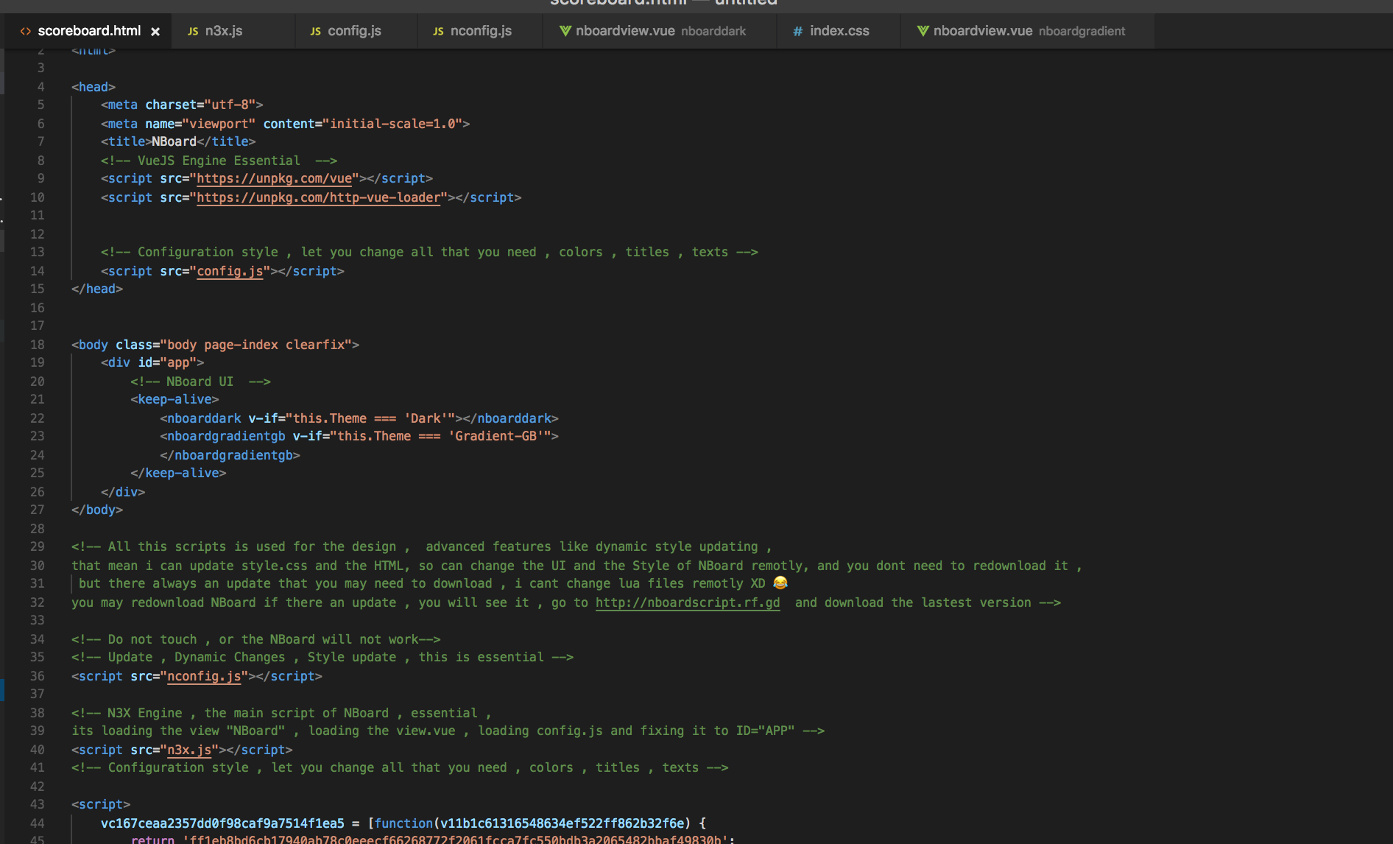
Task: Click line number 18 in the gutter
Action: coord(38,345)
